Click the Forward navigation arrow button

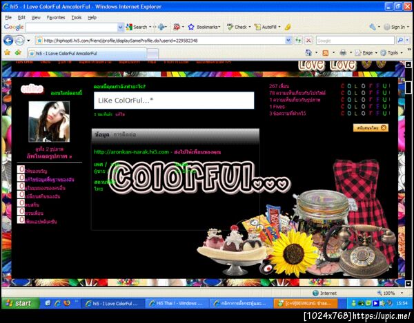coord(19,41)
